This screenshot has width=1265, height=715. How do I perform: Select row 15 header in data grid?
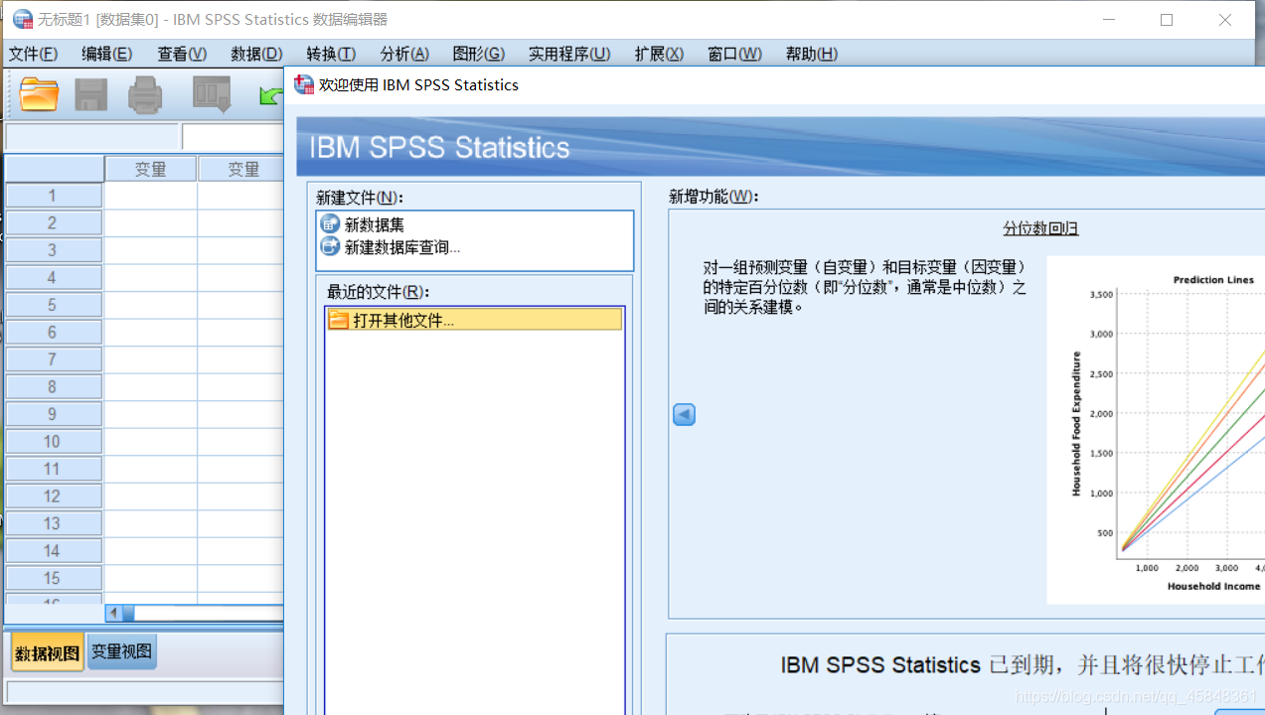pyautogui.click(x=54, y=578)
